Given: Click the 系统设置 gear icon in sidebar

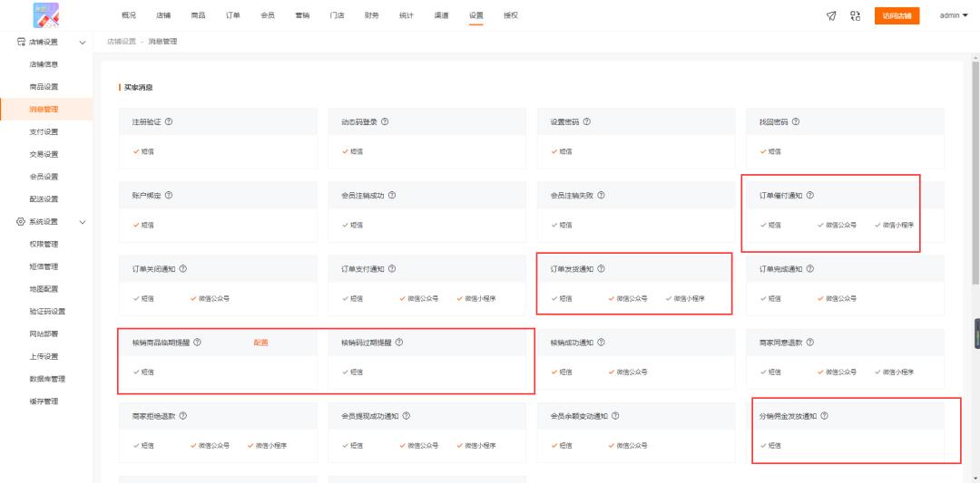Looking at the screenshot, I should pyautogui.click(x=21, y=221).
